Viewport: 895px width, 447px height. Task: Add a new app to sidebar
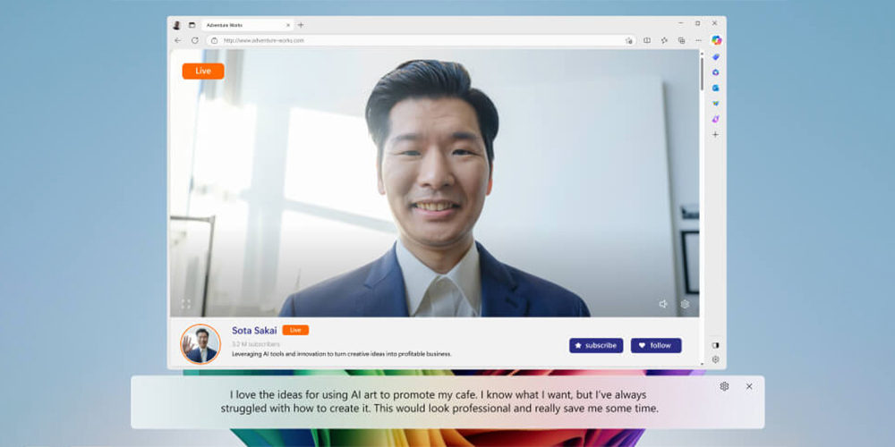point(715,134)
